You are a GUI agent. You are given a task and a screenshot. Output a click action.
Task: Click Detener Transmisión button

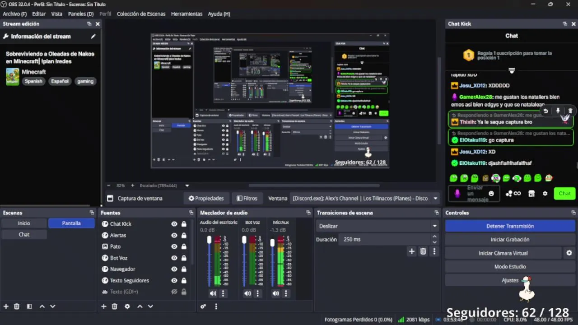point(510,226)
